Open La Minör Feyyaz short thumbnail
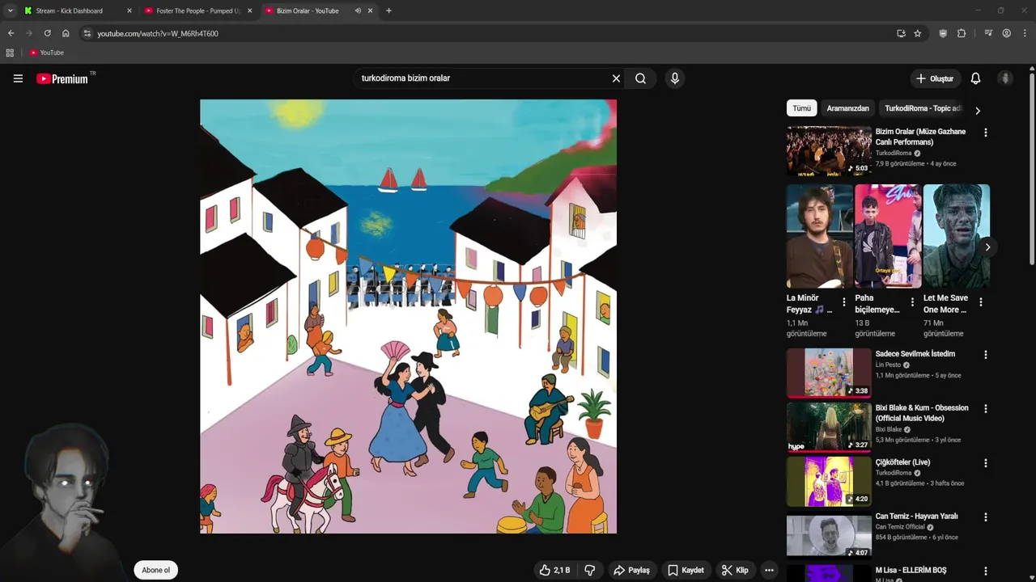 click(819, 236)
